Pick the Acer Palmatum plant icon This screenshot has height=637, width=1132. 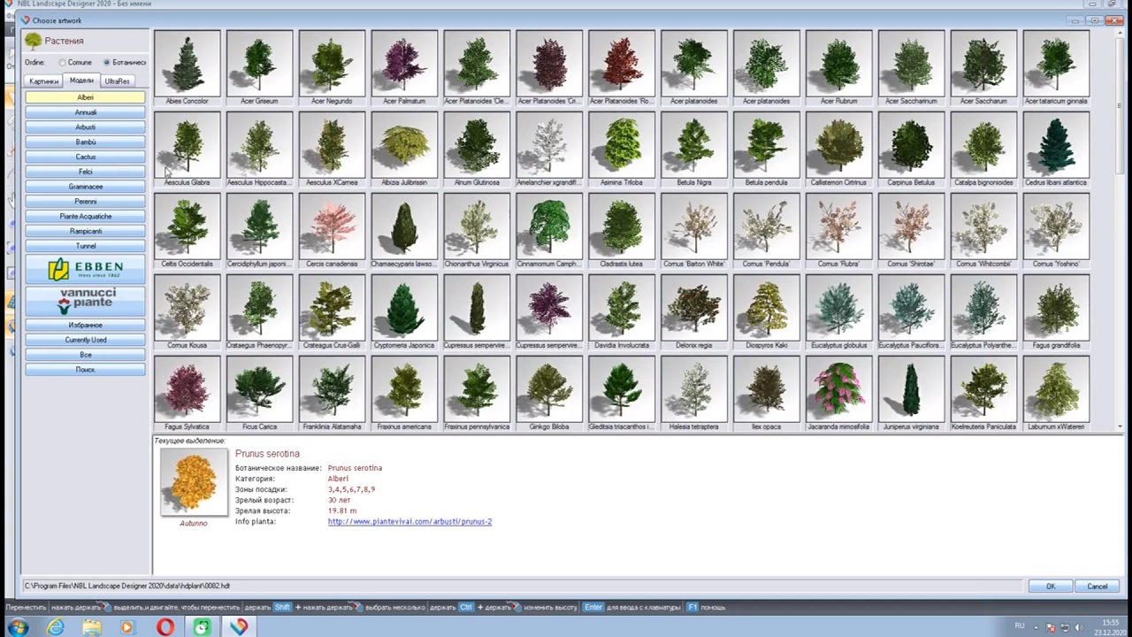pyautogui.click(x=404, y=63)
